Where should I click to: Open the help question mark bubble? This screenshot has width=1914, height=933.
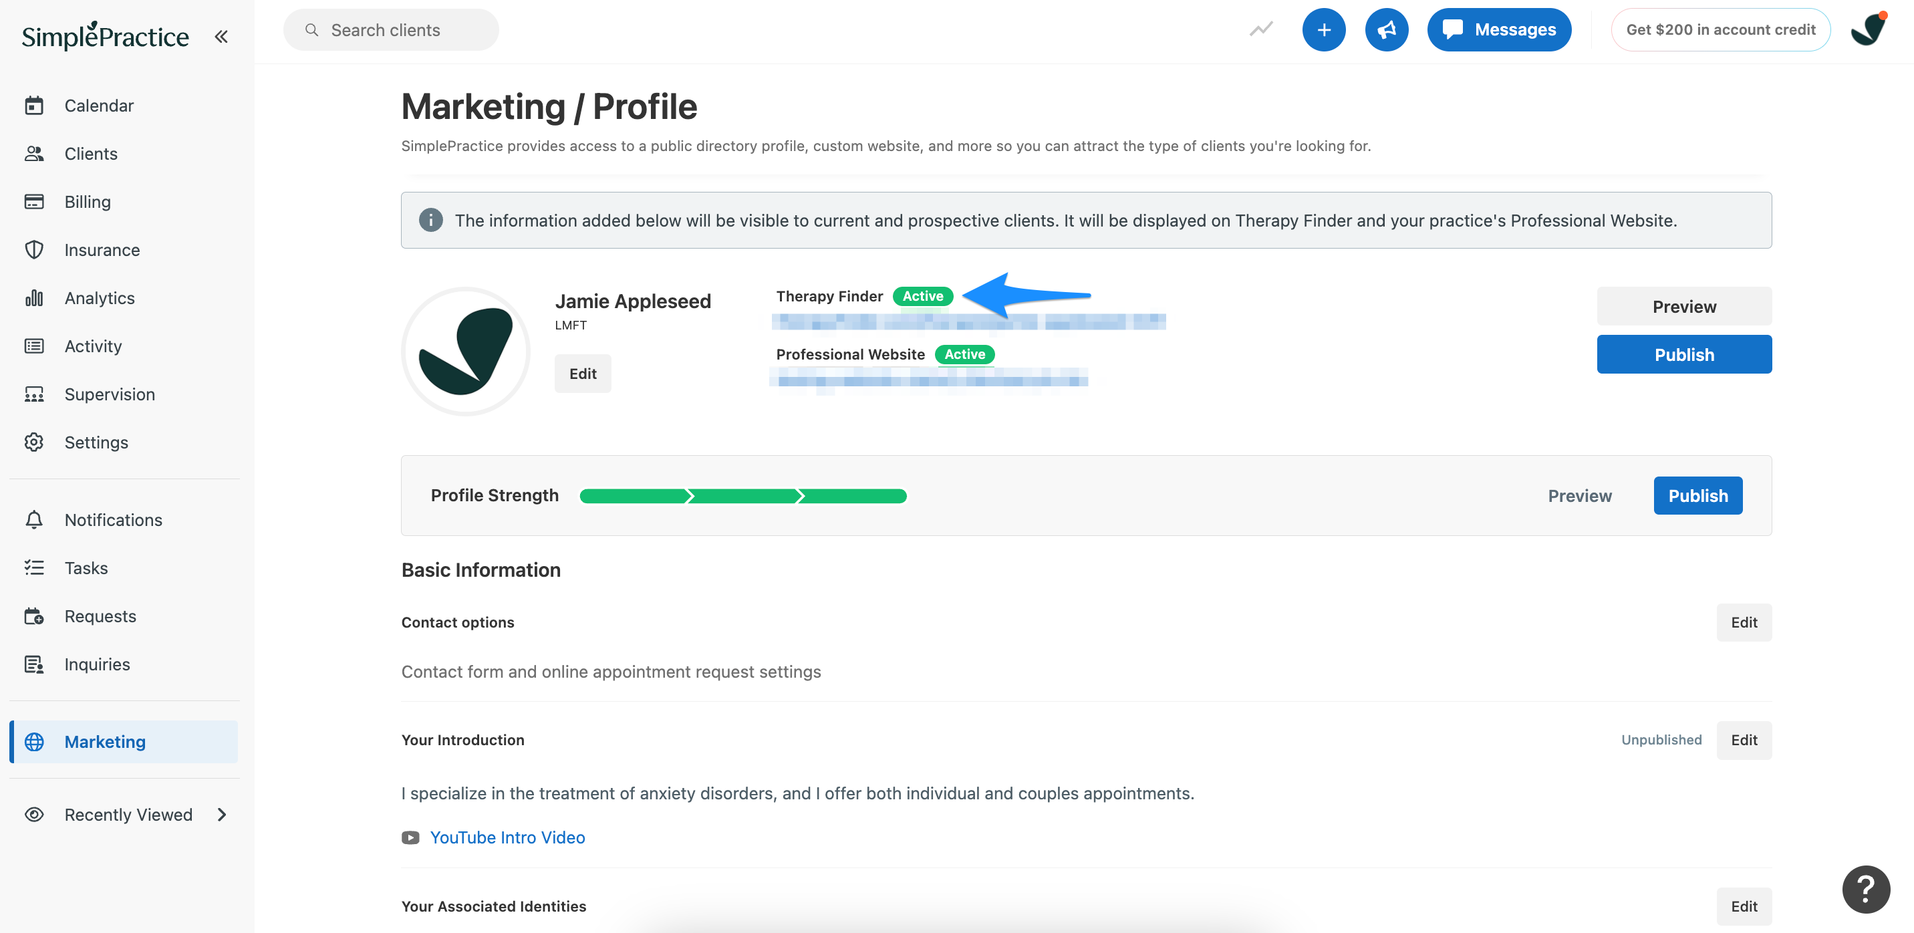[1866, 889]
